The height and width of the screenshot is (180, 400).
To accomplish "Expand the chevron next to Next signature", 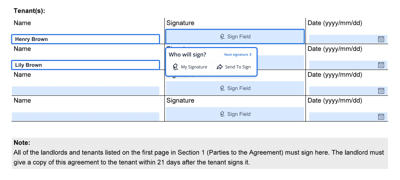I will click(250, 54).
